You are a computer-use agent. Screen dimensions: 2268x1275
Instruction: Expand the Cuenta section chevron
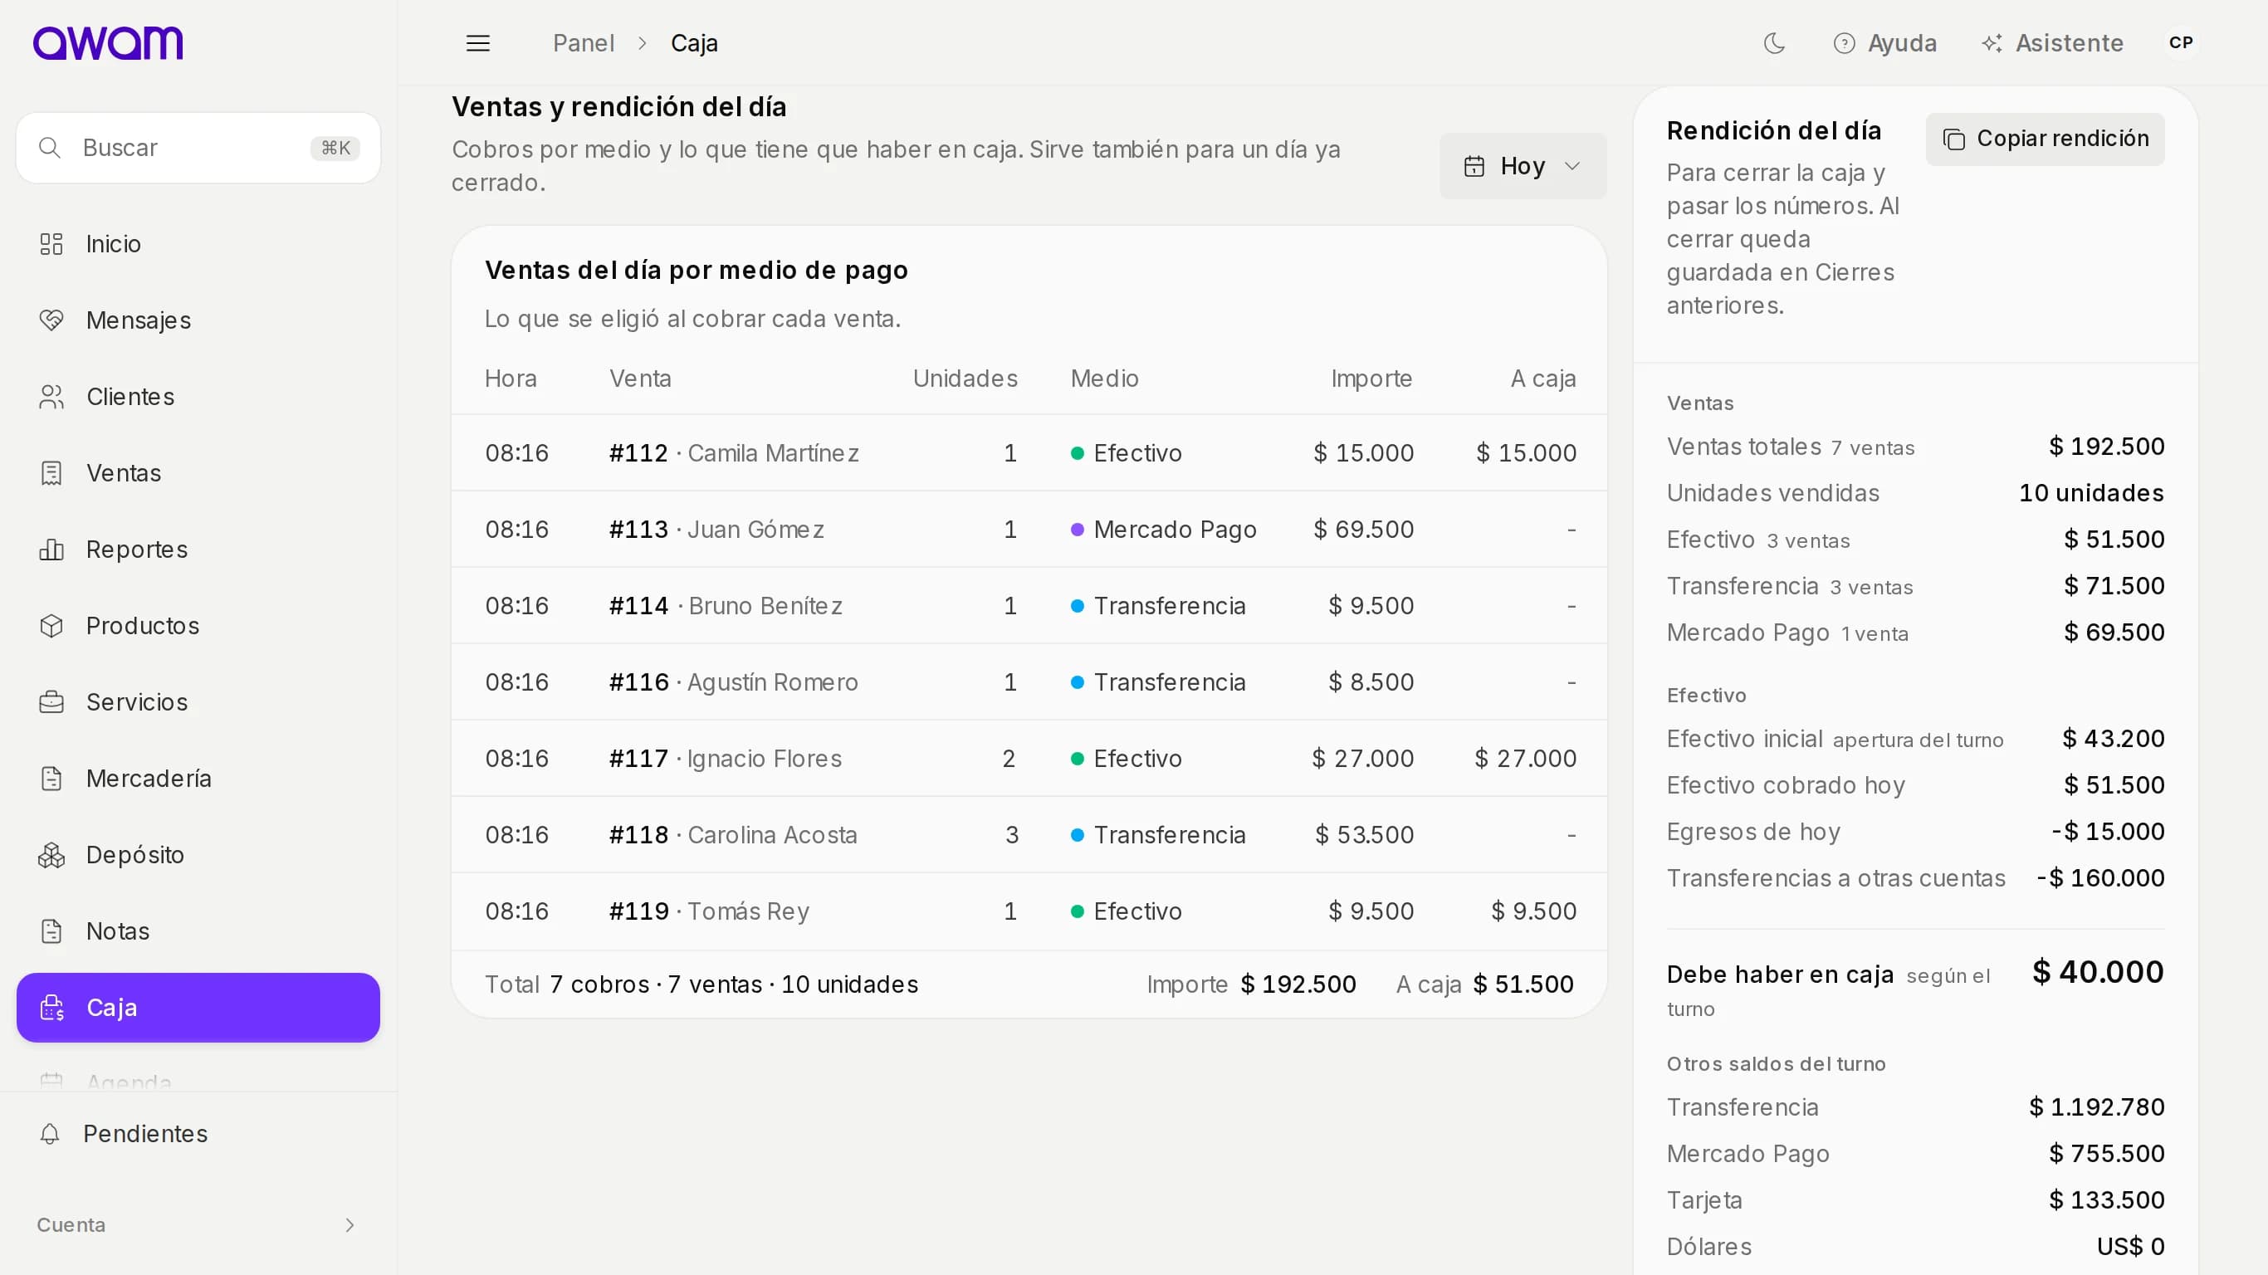click(x=349, y=1225)
